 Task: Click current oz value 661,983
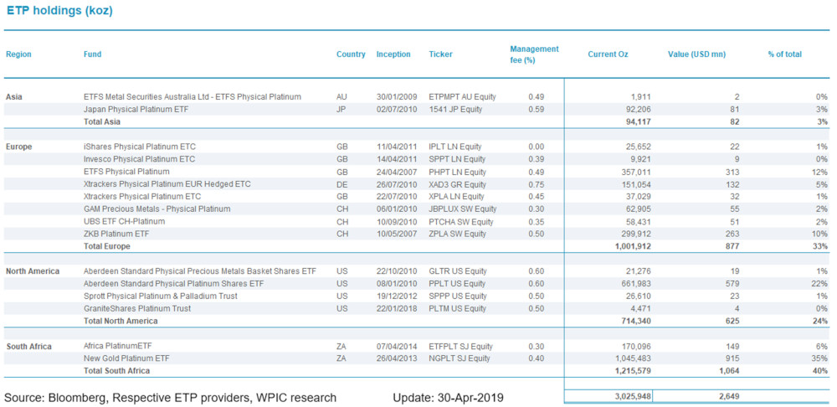636,284
